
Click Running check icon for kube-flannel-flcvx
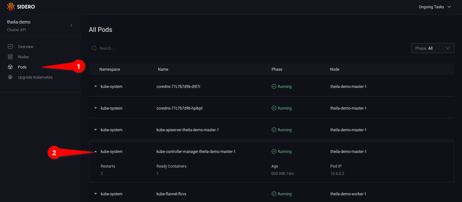[x=274, y=194]
